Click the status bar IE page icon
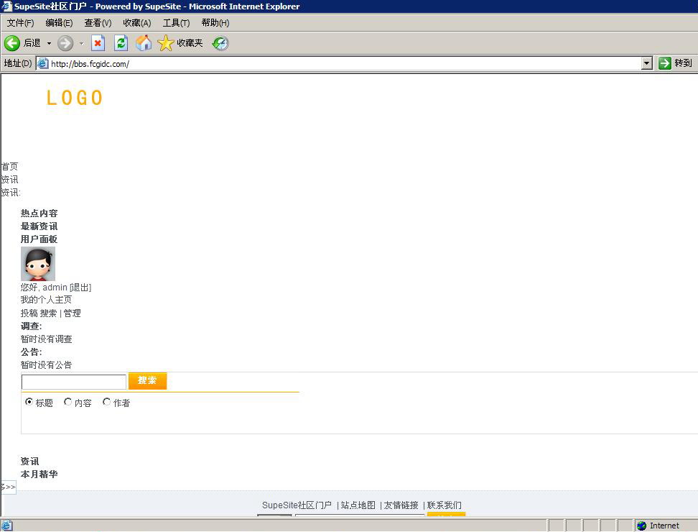Image resolution: width=698 pixels, height=532 pixels. pyautogui.click(x=6, y=526)
